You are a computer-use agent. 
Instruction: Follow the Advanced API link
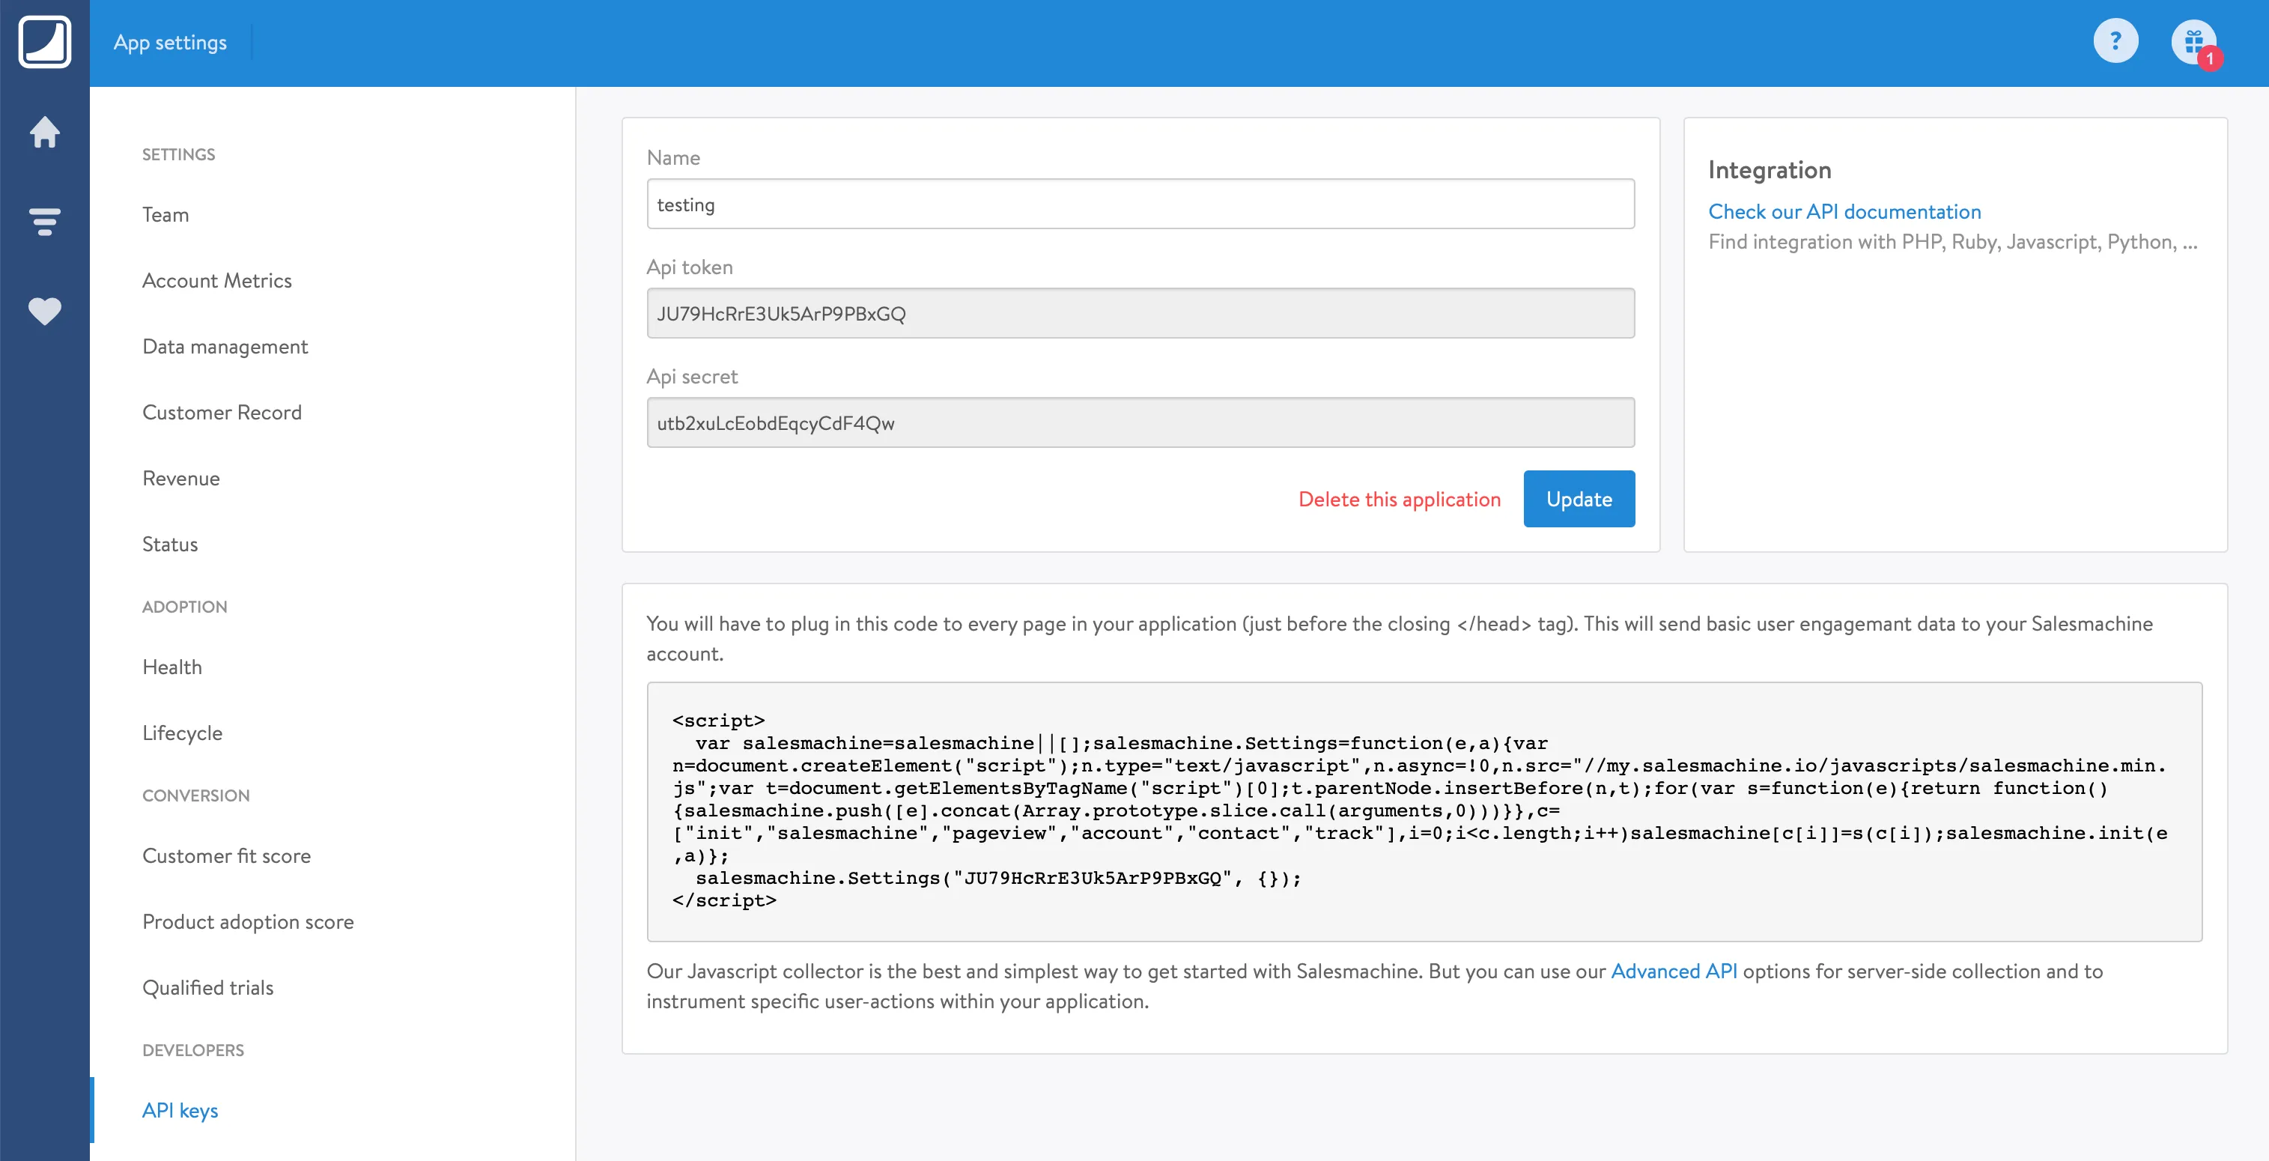pyautogui.click(x=1673, y=971)
